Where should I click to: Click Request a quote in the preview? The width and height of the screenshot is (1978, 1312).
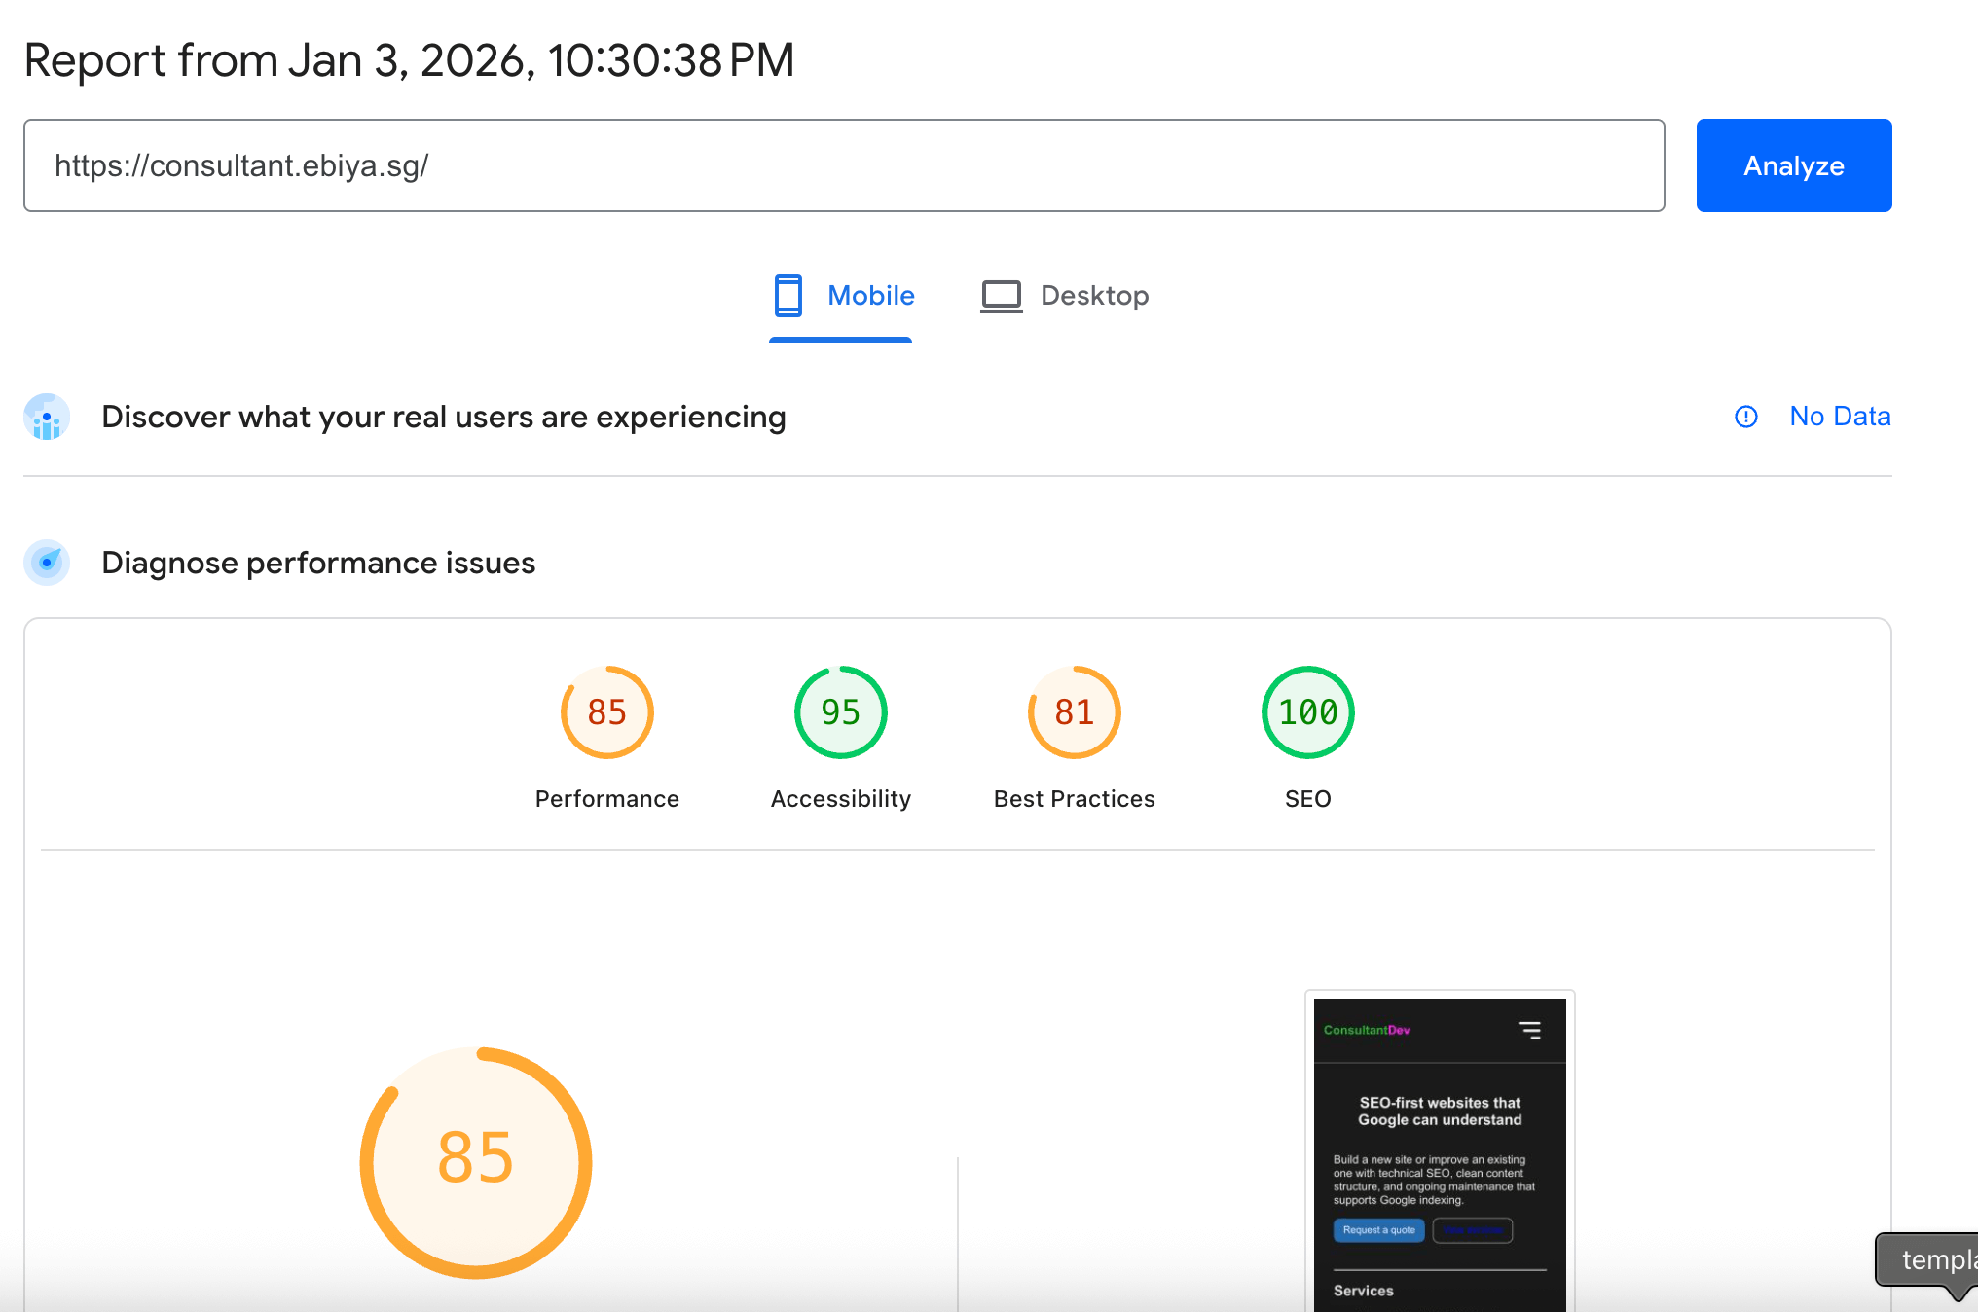coord(1378,1230)
